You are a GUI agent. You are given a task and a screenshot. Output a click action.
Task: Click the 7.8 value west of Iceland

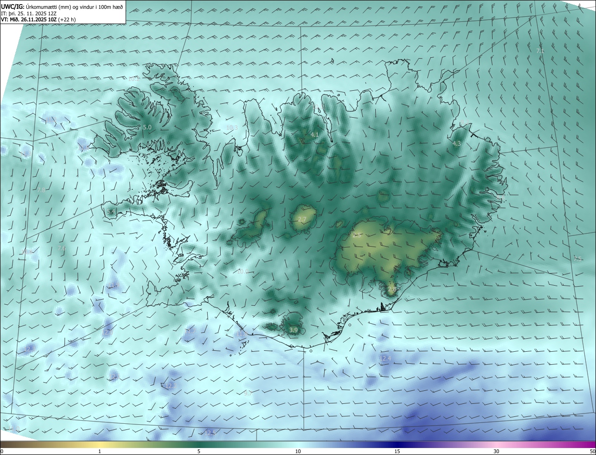41,190
